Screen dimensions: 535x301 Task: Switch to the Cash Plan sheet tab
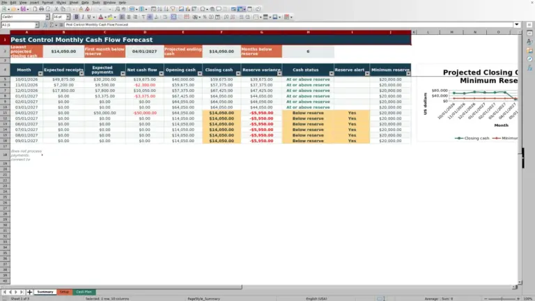pos(84,292)
